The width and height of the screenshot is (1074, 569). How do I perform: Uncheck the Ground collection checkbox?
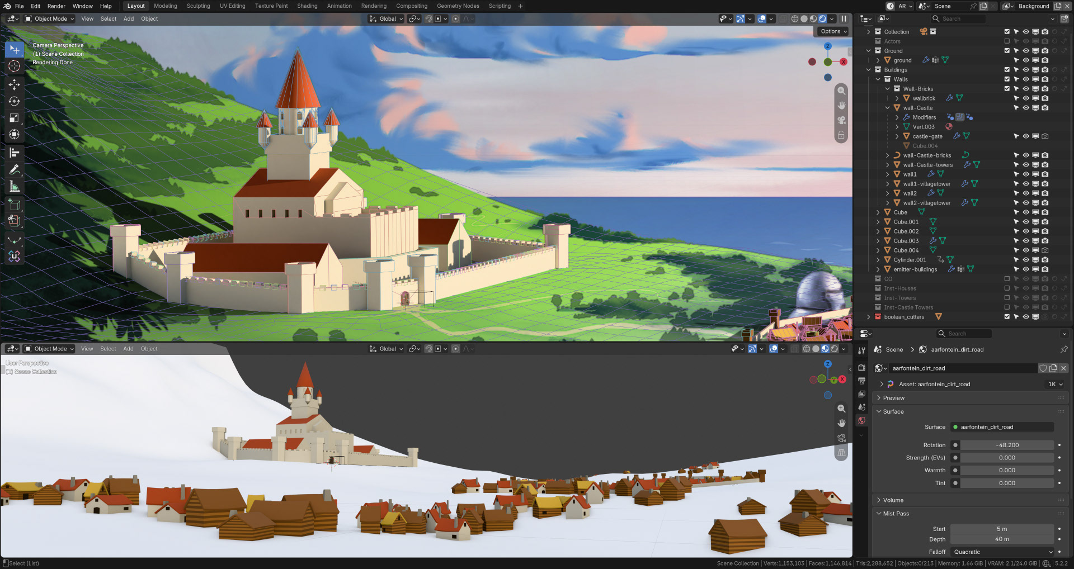[1007, 51]
